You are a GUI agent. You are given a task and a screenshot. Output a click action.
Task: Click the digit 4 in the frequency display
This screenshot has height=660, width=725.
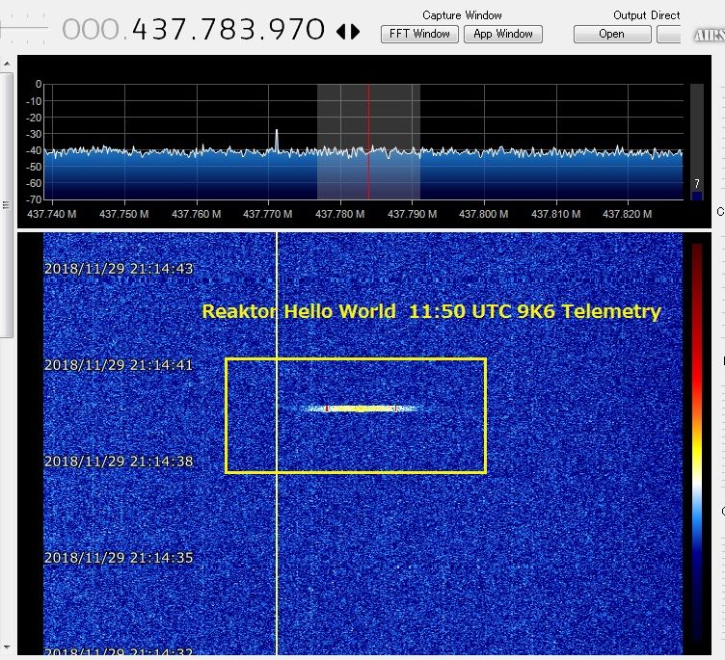(141, 30)
